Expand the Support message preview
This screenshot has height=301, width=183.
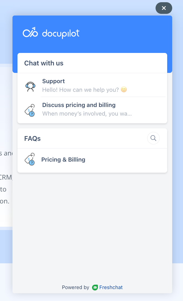point(83,90)
